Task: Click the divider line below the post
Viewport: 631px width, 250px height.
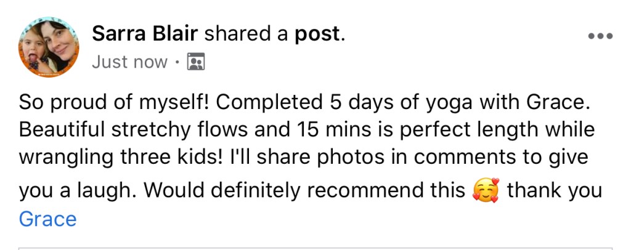Action: point(315,248)
